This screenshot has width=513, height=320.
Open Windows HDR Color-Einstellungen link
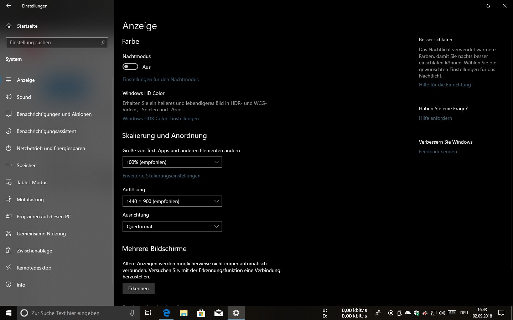click(161, 118)
